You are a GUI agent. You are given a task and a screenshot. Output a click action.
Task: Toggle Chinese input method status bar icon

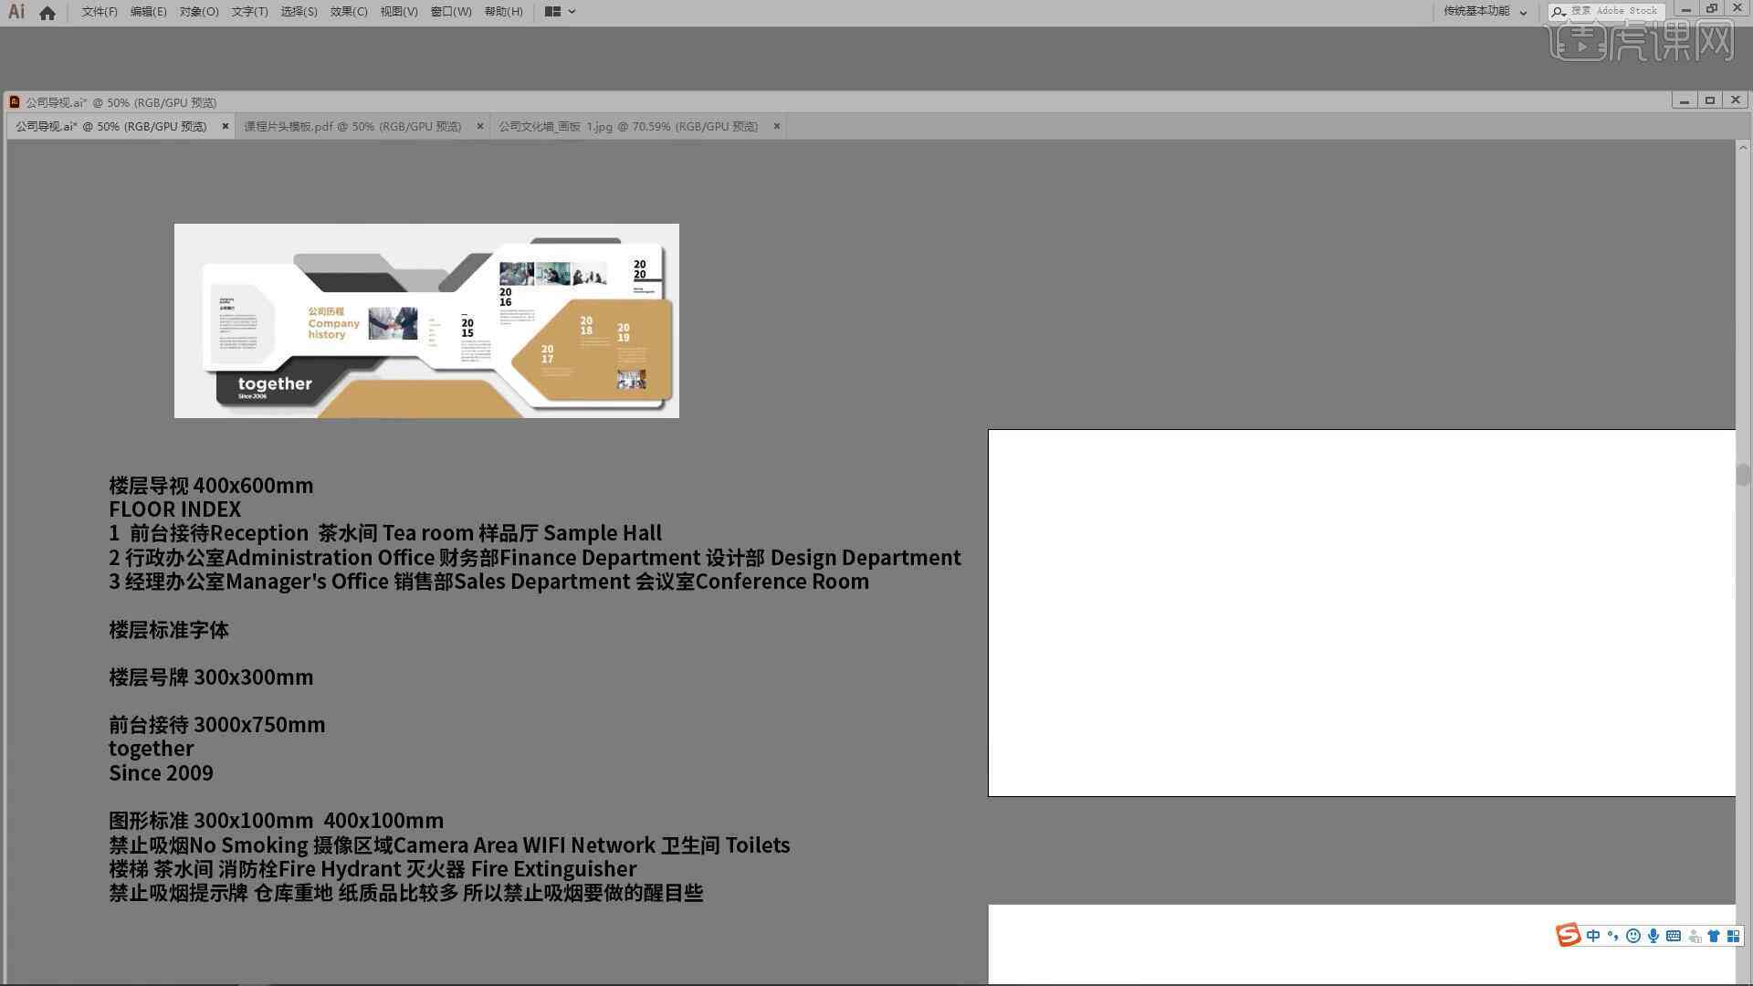[x=1590, y=934]
